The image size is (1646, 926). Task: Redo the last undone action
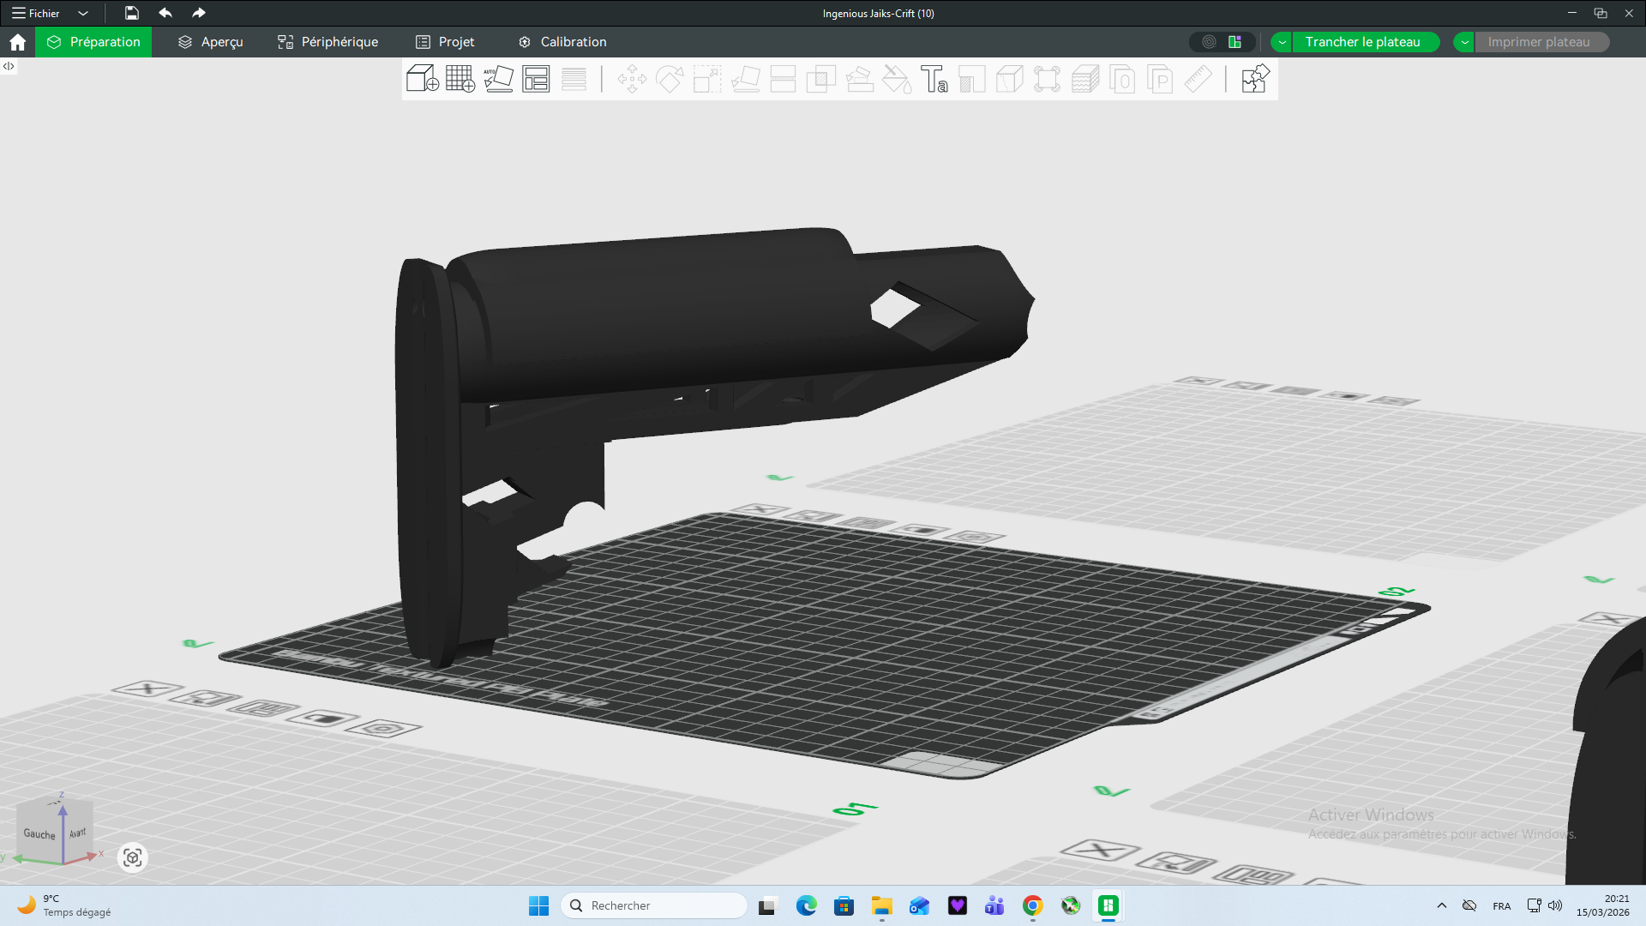(x=199, y=13)
